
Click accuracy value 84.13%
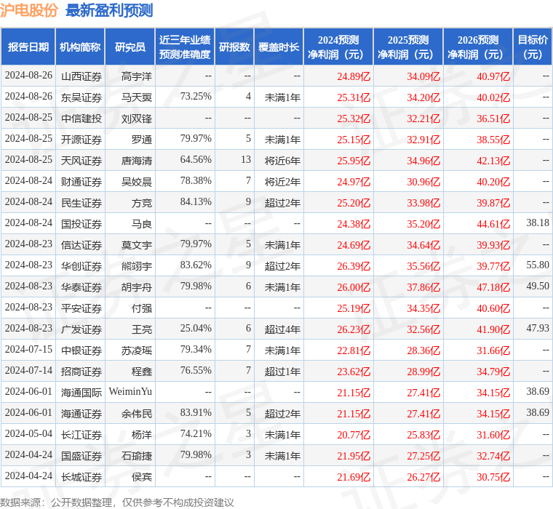196,201
